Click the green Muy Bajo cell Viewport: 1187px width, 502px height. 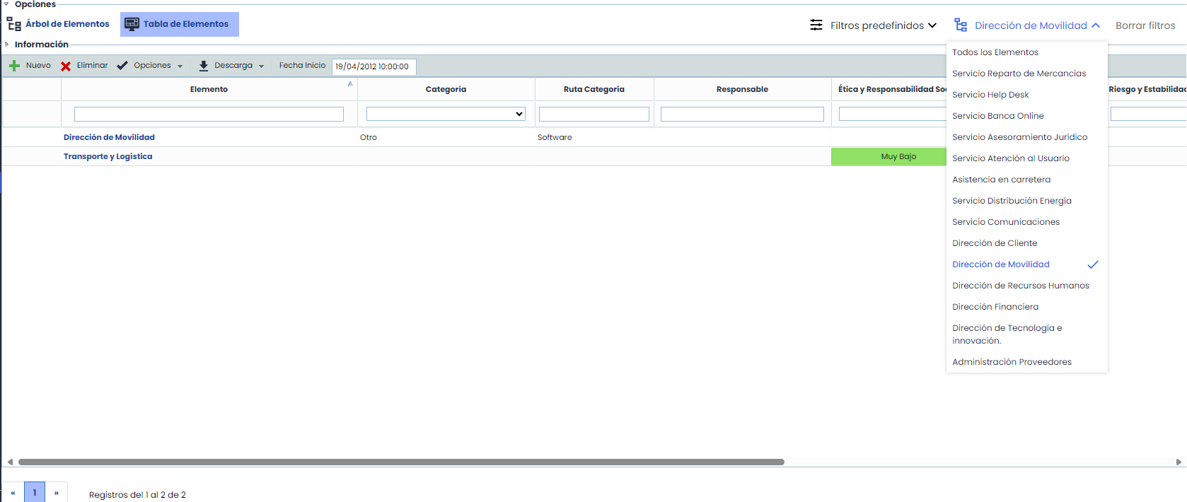coord(888,156)
